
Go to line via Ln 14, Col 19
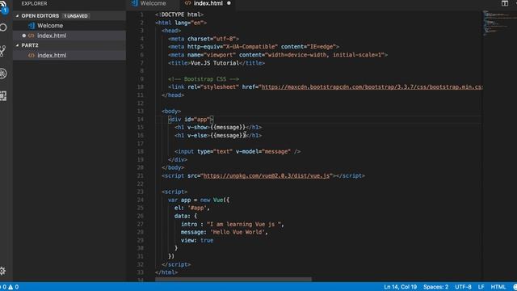point(401,287)
